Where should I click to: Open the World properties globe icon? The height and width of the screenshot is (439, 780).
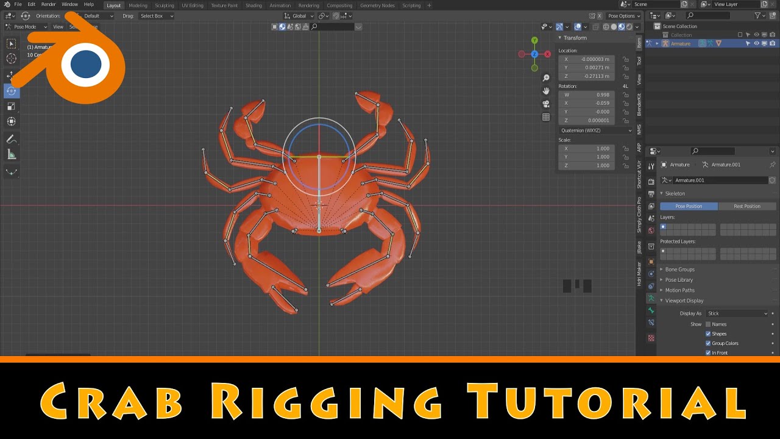(x=651, y=230)
